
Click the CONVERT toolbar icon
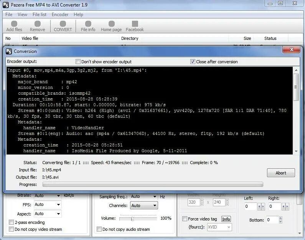coord(63,26)
